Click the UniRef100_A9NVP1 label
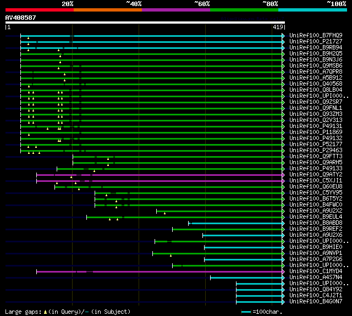This screenshot has width=352, height=316. tap(316, 253)
